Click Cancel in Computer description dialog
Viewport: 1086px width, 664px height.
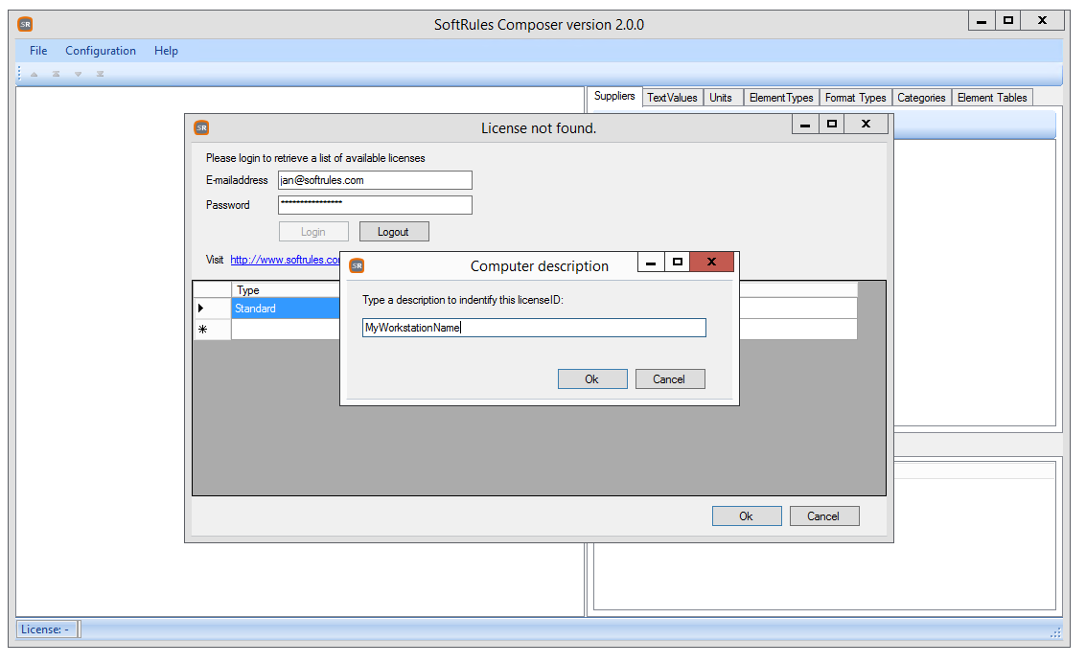(x=670, y=378)
